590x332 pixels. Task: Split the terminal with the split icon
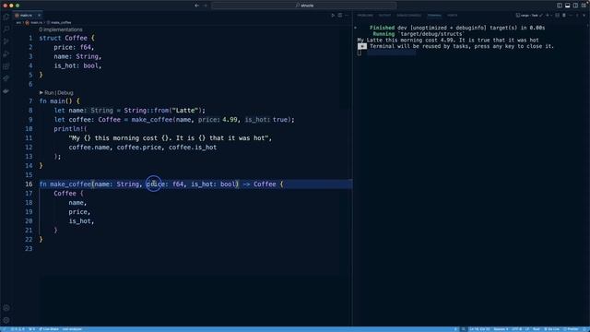click(x=557, y=15)
